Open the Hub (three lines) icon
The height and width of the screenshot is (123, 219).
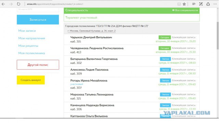coord(194,4)
